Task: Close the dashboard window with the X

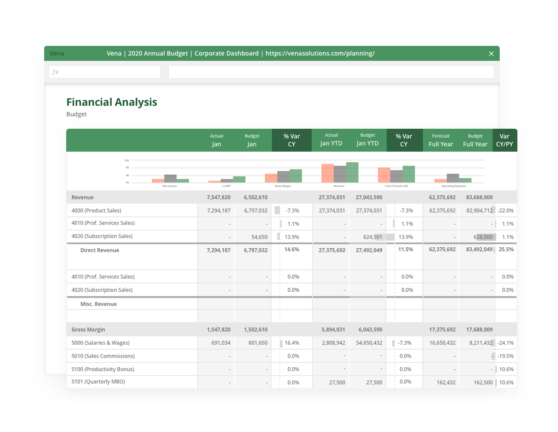Action: [491, 53]
